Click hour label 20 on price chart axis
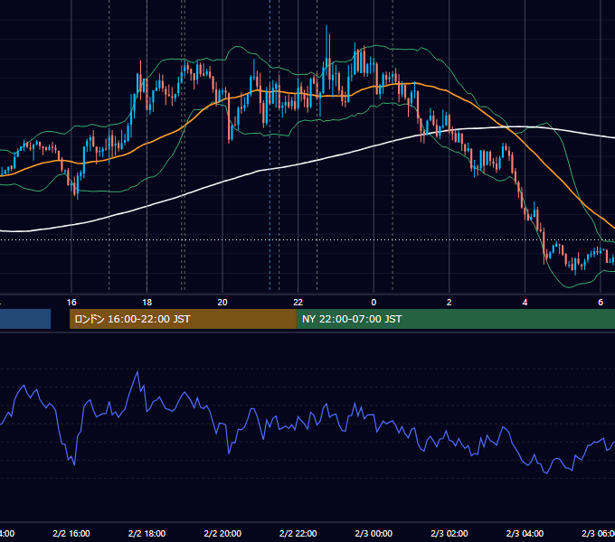 pyautogui.click(x=222, y=303)
